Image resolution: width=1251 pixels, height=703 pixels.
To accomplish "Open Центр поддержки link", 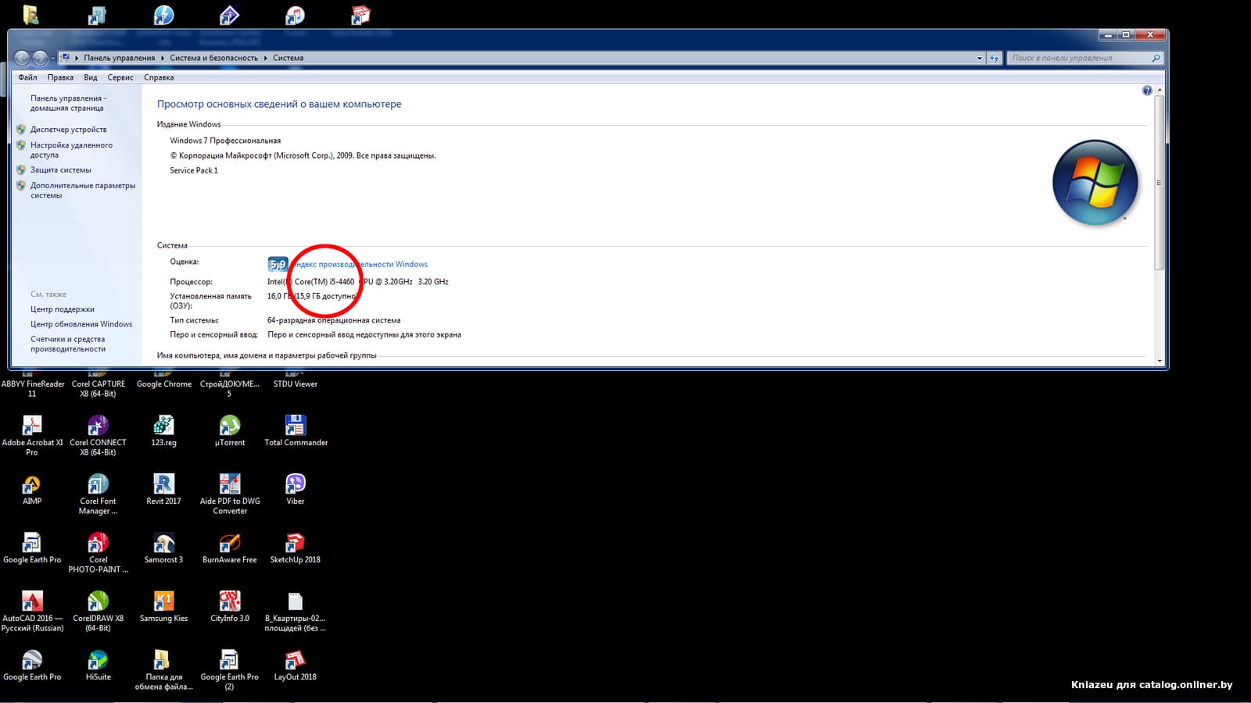I will (x=63, y=309).
